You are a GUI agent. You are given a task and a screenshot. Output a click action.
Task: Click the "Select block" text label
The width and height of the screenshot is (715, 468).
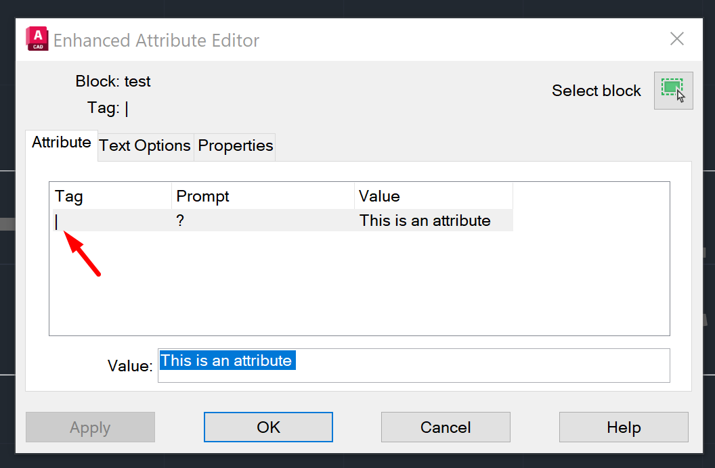(596, 91)
